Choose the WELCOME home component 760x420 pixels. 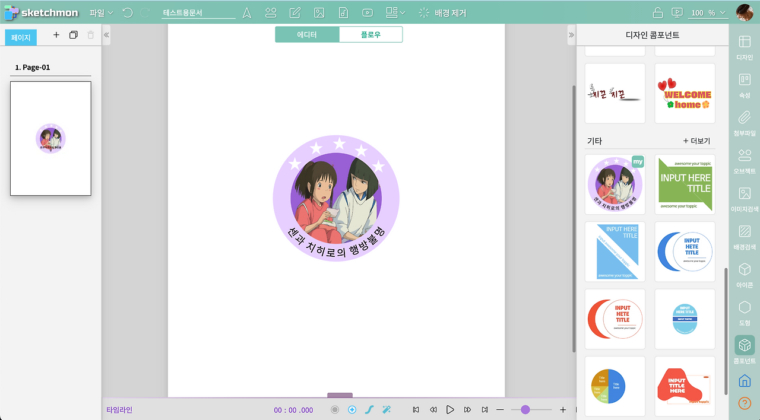(685, 93)
